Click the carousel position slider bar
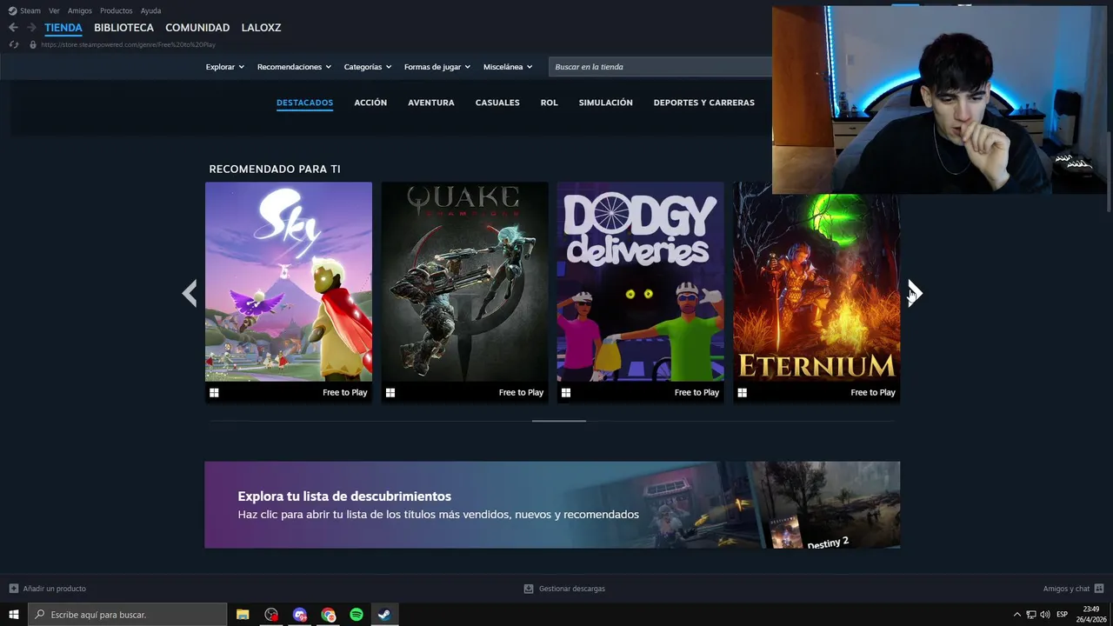Screen dimensions: 1113x626 pos(558,421)
